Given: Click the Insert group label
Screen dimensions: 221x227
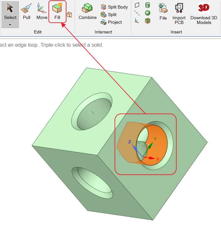Looking at the screenshot, I should (x=176, y=32).
